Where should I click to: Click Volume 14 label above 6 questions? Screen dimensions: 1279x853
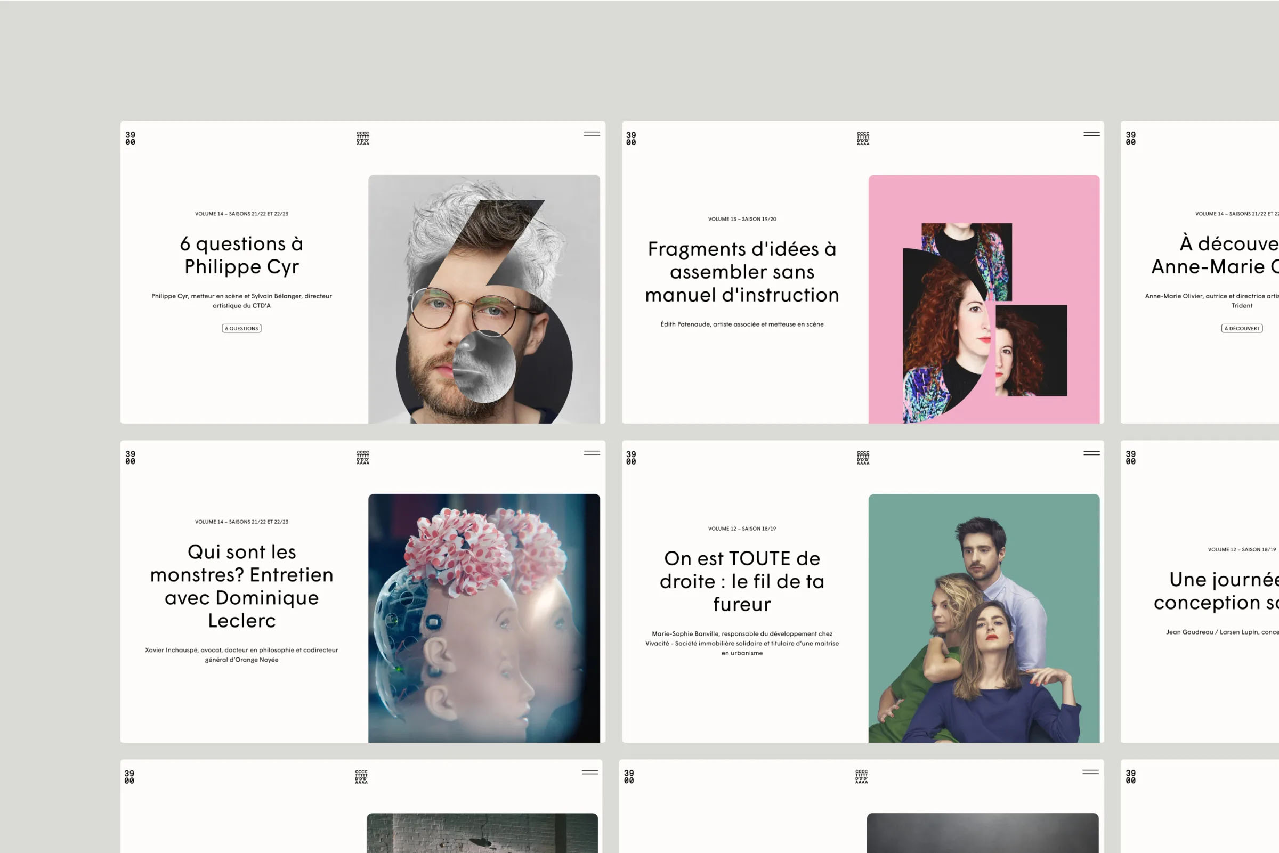point(241,214)
